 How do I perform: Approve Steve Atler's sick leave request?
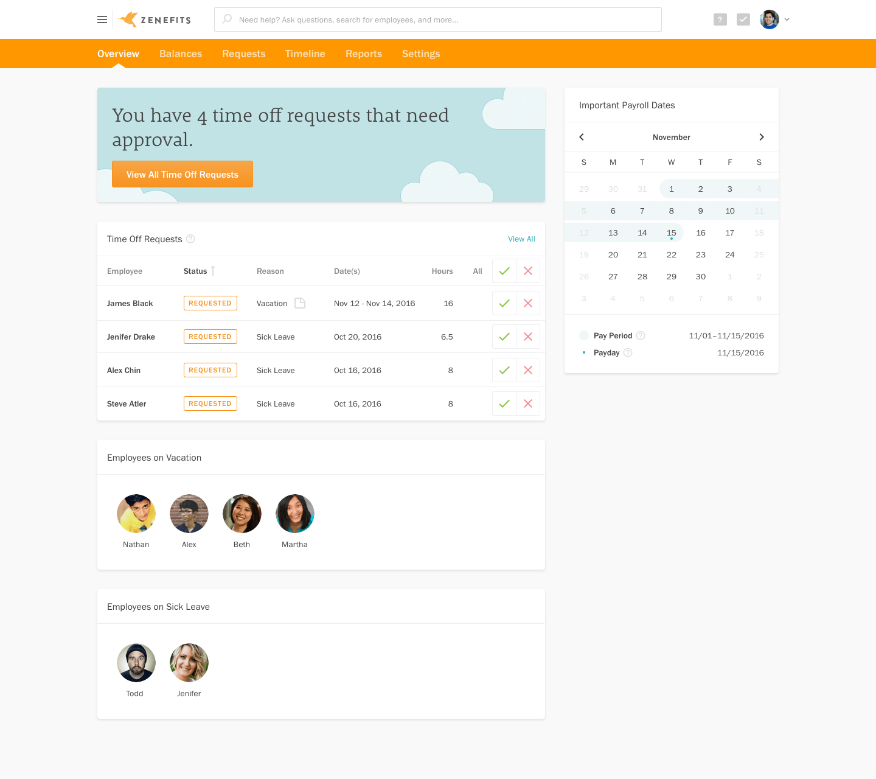[504, 403]
